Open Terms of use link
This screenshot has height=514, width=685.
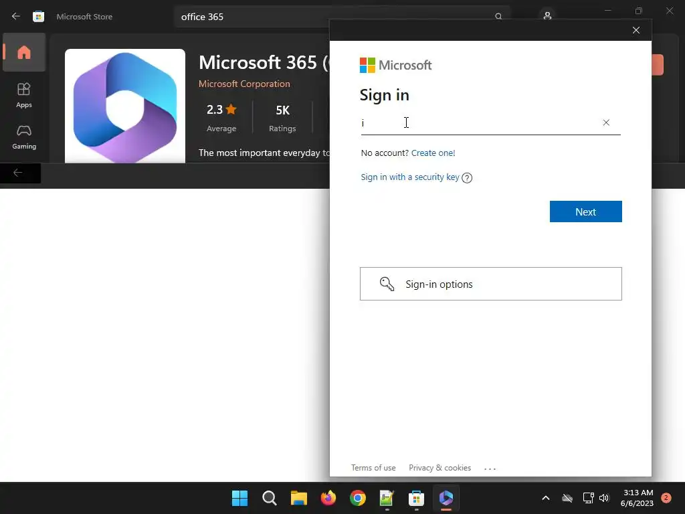373,468
